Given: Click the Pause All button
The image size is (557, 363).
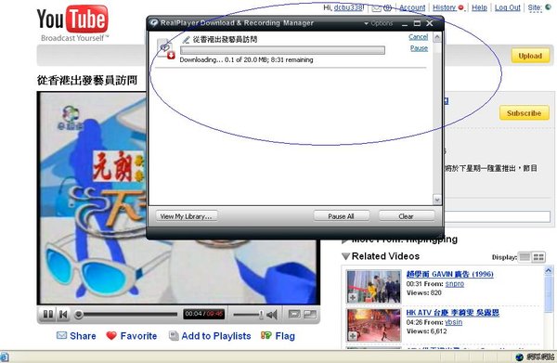Looking at the screenshot, I should (x=341, y=216).
